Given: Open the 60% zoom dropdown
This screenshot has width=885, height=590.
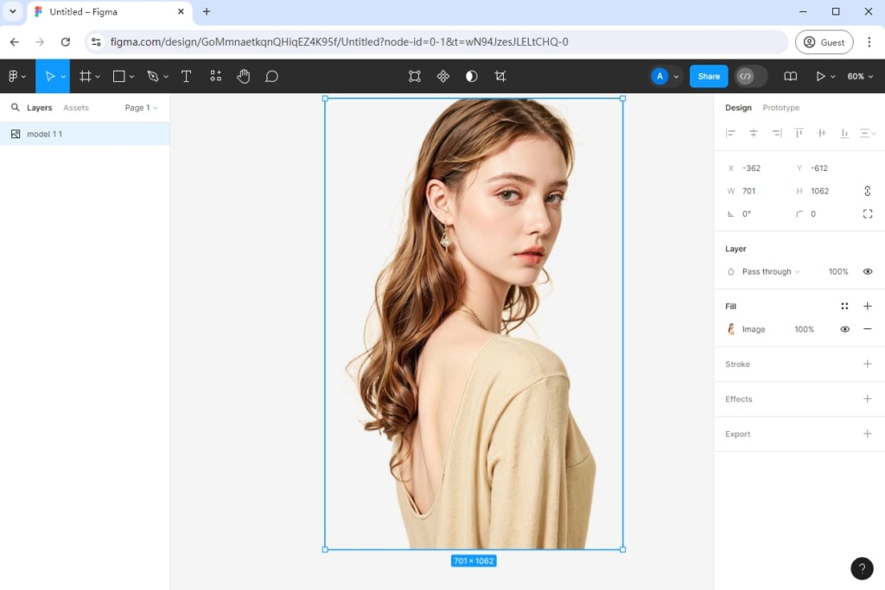Looking at the screenshot, I should click(x=859, y=76).
